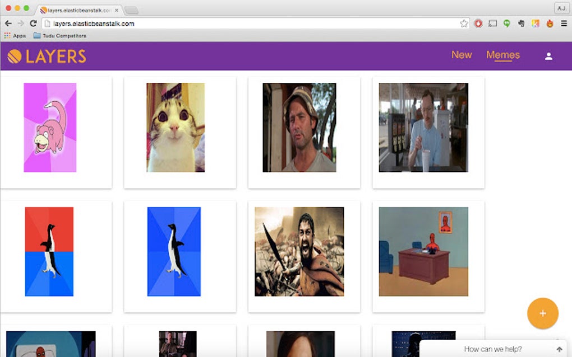The width and height of the screenshot is (572, 357).
Task: Open the Apps launcher in the bookmarks bar
Action: click(13, 35)
